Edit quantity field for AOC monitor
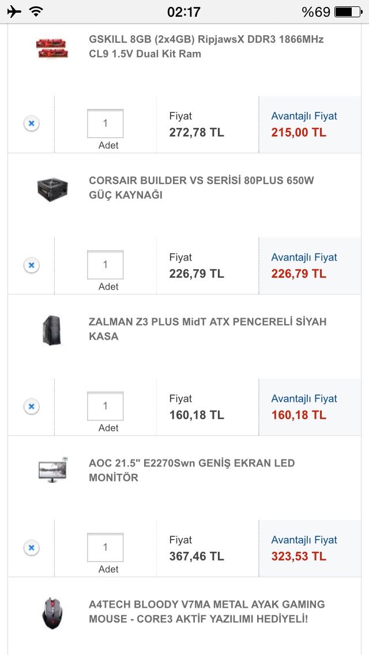The height and width of the screenshot is (655, 369). [106, 547]
